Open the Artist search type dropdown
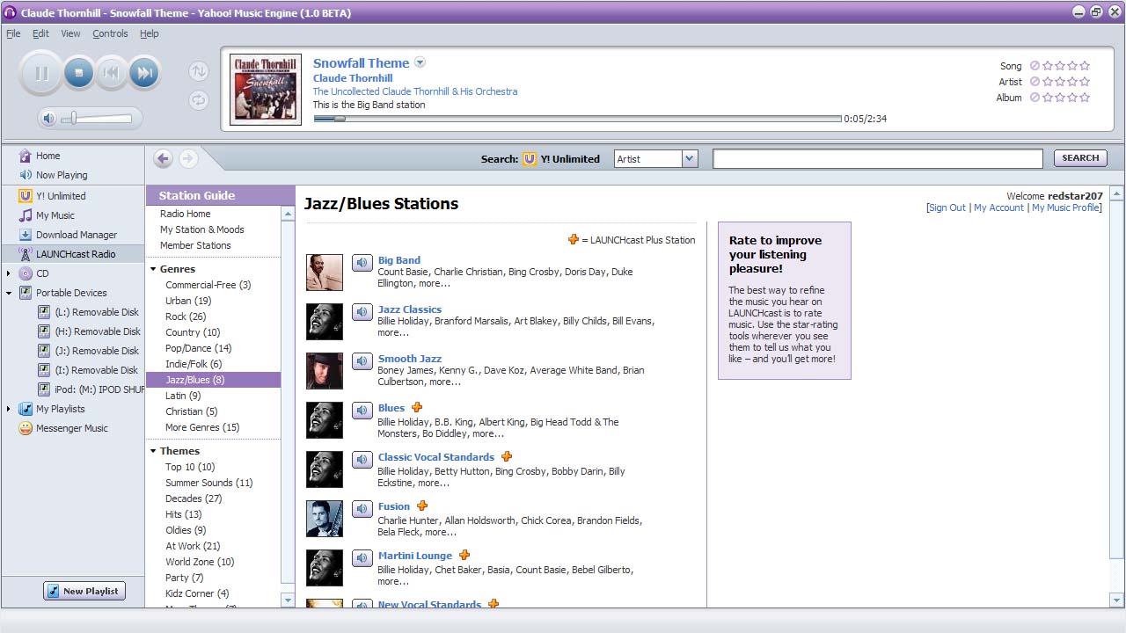Image resolution: width=1126 pixels, height=633 pixels. click(690, 159)
